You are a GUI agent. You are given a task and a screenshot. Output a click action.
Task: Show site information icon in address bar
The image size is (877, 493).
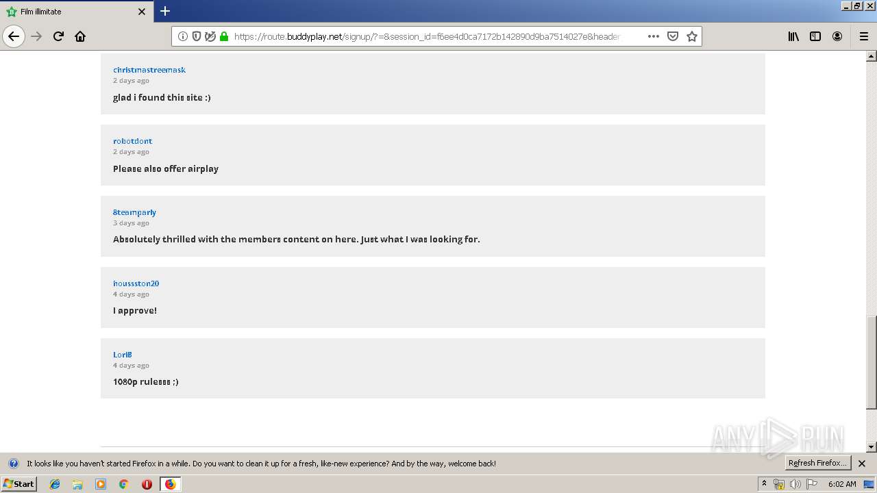click(x=183, y=36)
